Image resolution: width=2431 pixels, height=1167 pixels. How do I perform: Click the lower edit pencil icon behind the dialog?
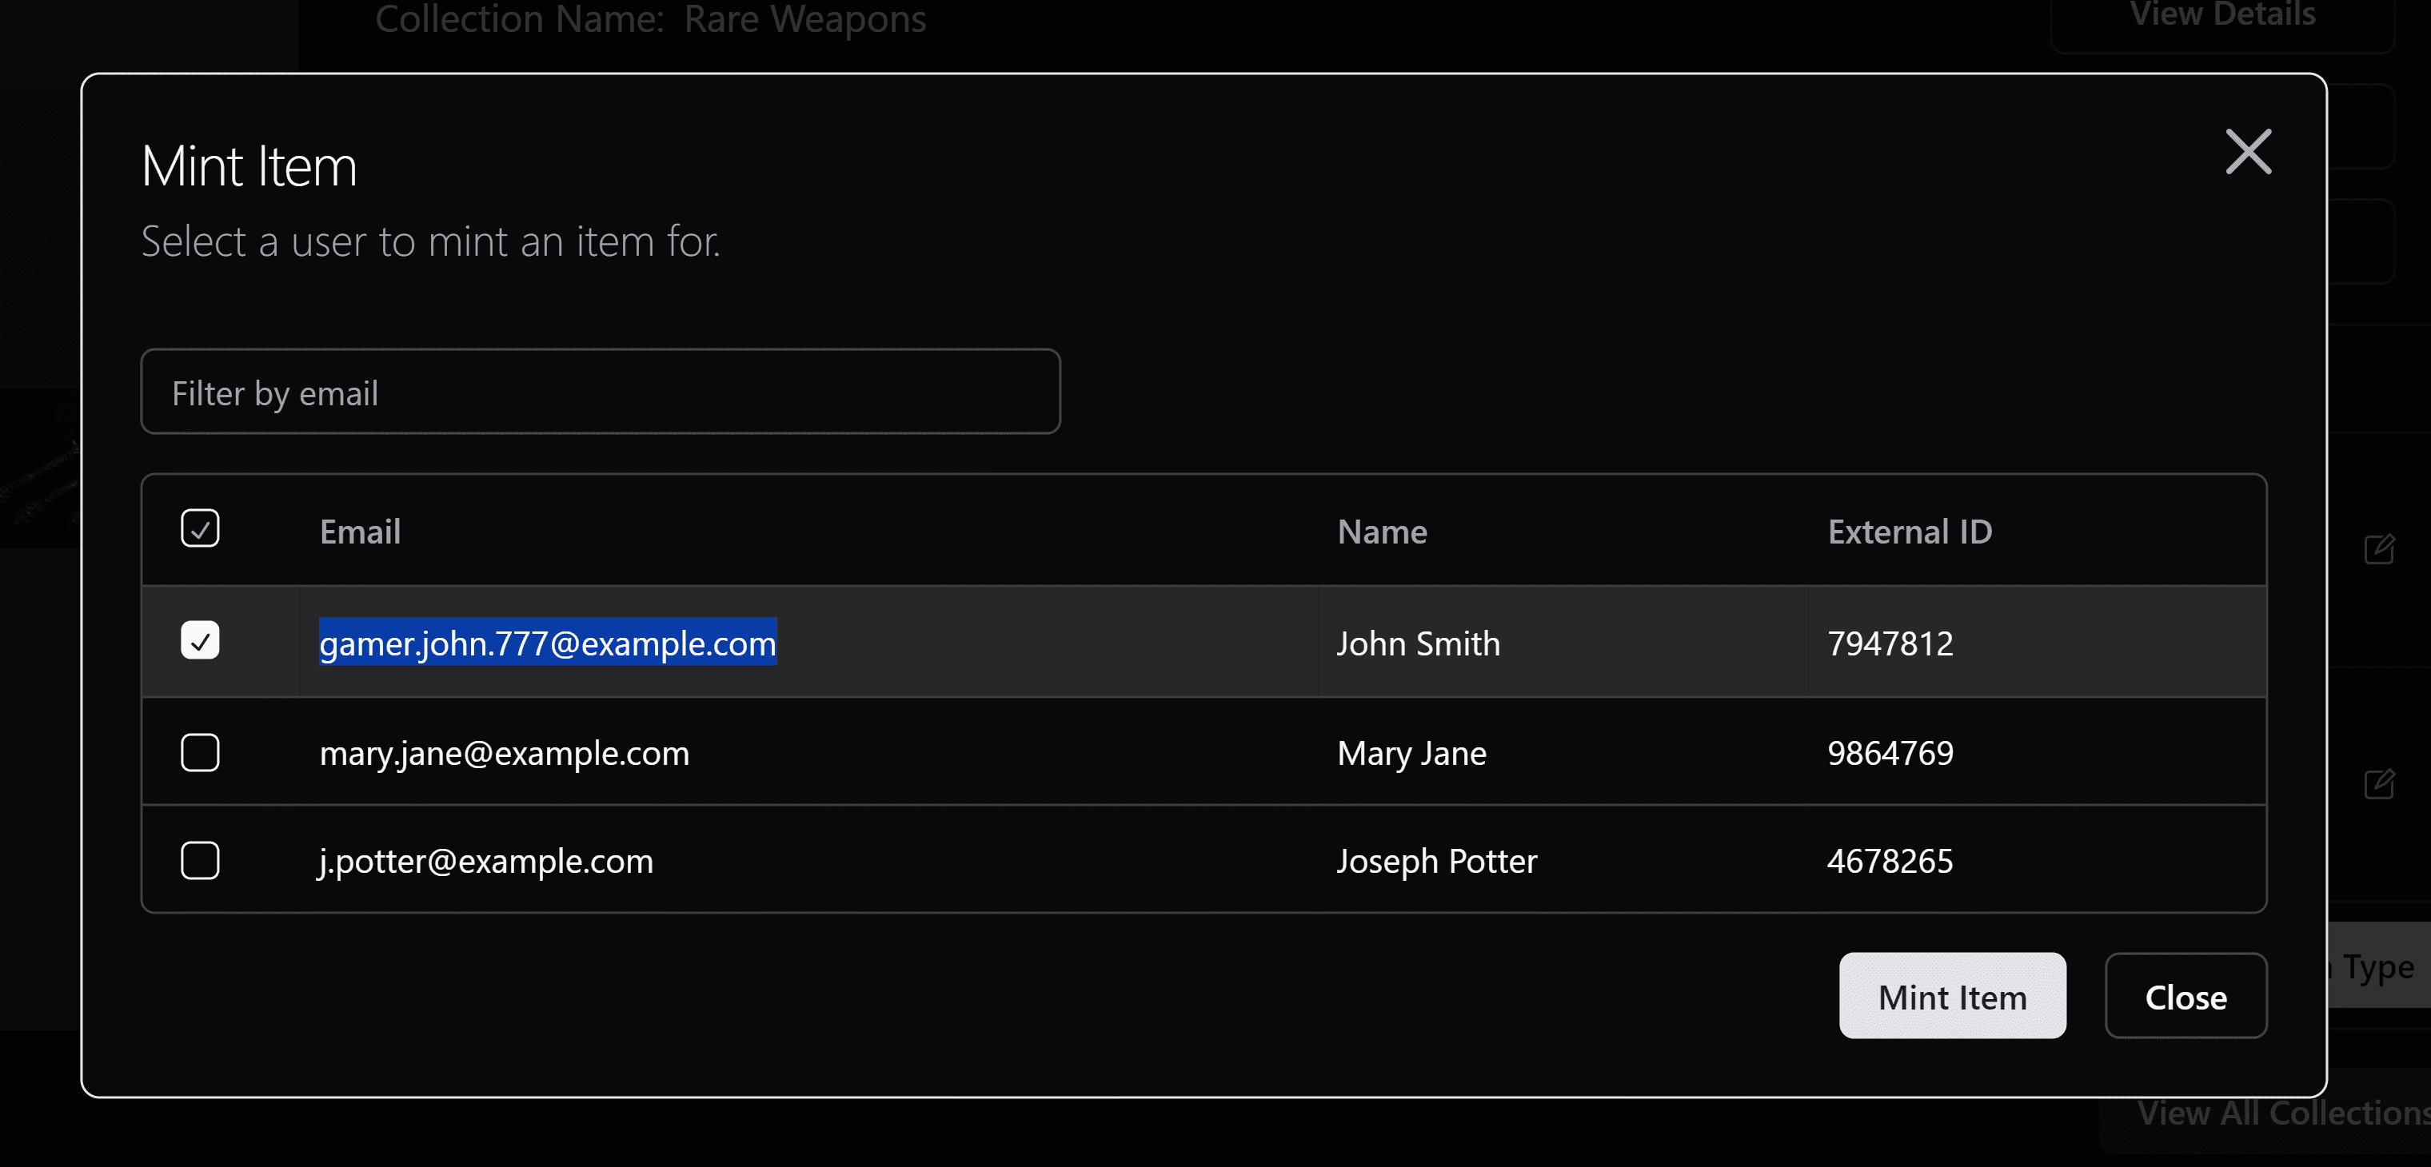click(x=2379, y=784)
